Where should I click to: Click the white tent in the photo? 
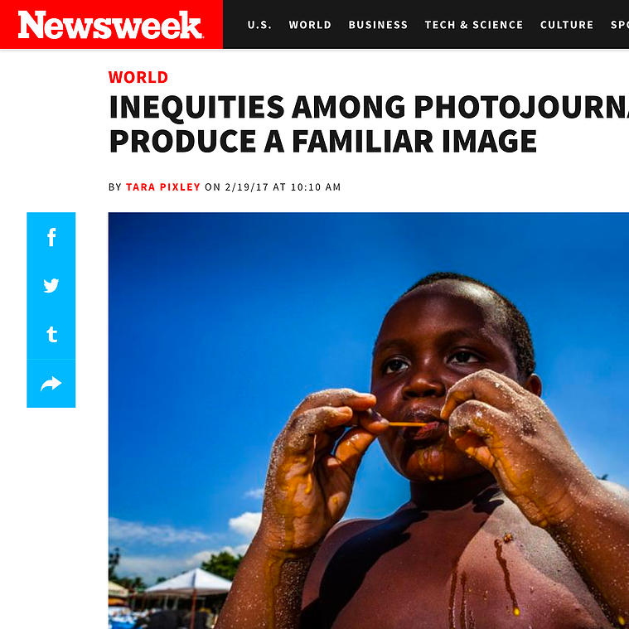pyautogui.click(x=189, y=582)
